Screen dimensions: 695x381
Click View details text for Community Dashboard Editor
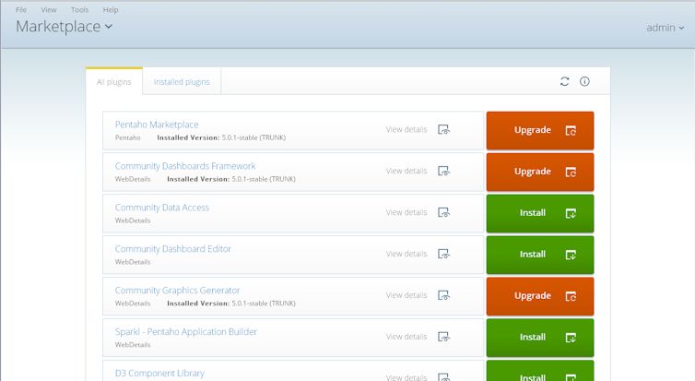point(406,254)
